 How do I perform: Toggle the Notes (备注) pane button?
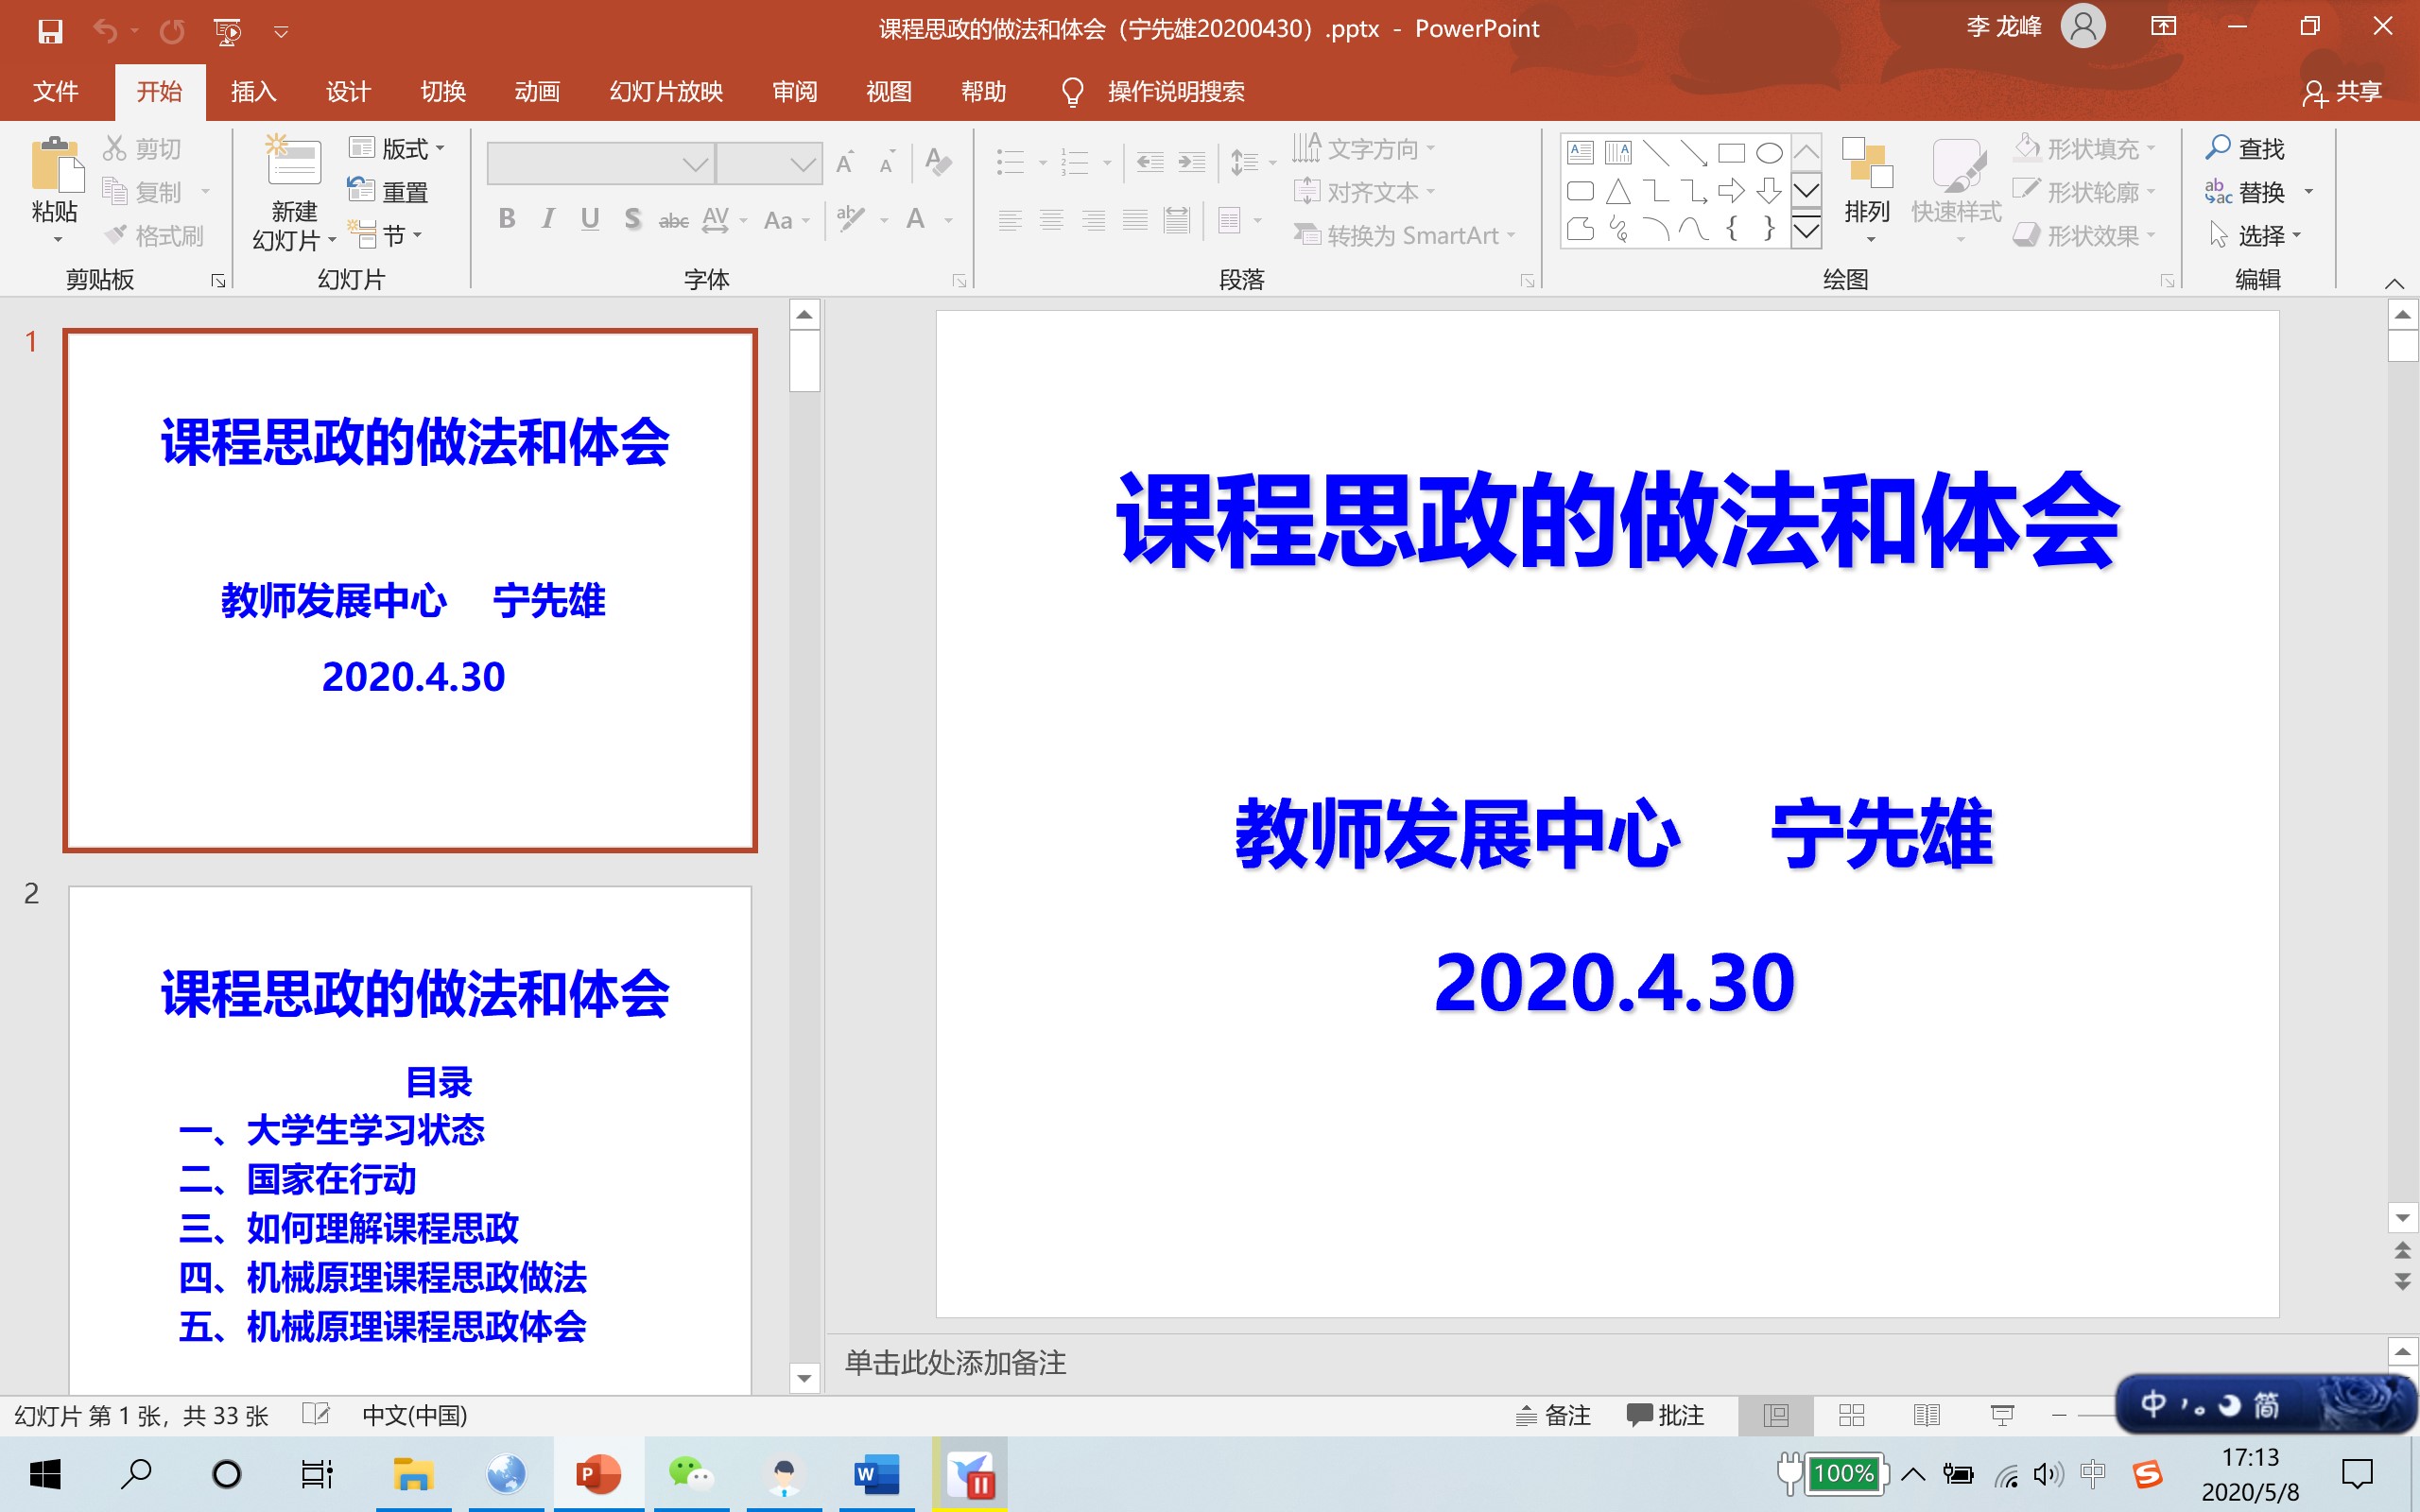click(1553, 1415)
